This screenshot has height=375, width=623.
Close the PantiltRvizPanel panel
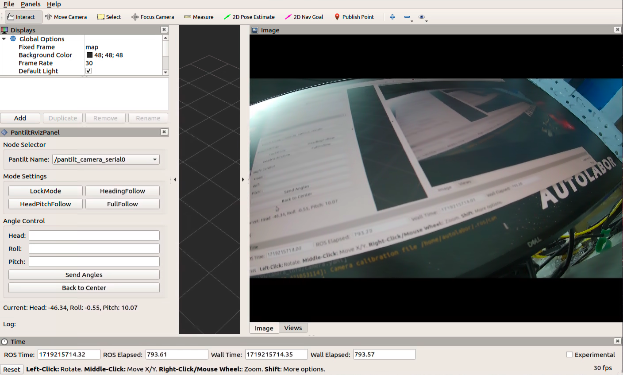pyautogui.click(x=164, y=132)
